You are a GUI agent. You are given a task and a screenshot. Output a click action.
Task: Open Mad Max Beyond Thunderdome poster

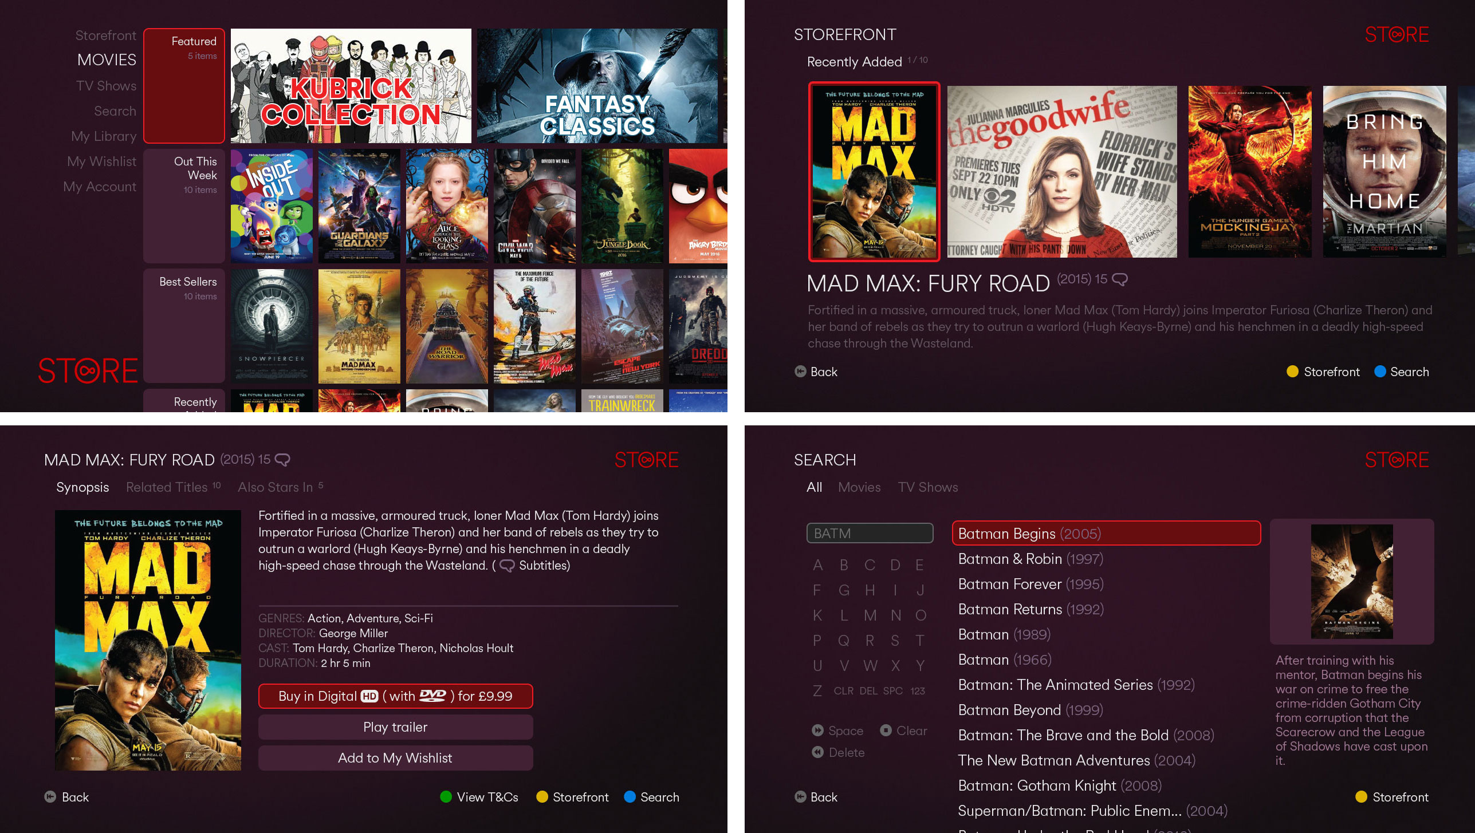(359, 326)
